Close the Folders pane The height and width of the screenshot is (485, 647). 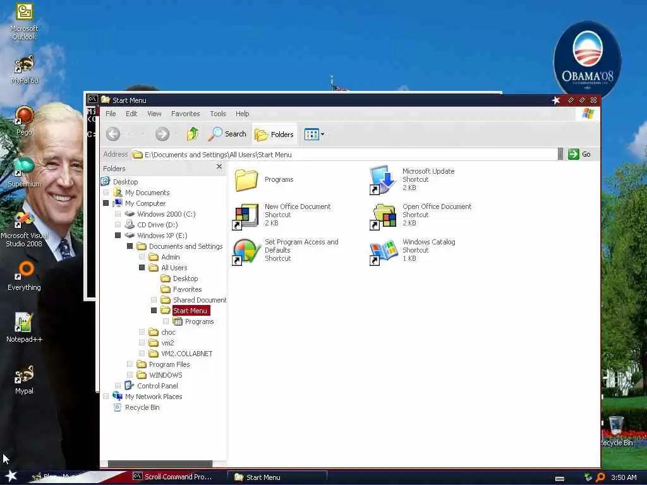[x=219, y=167]
